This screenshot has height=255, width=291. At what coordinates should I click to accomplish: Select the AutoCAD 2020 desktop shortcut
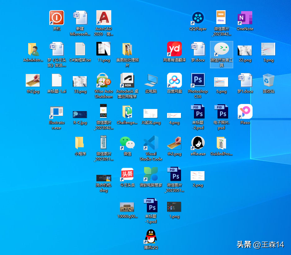[x=104, y=18]
